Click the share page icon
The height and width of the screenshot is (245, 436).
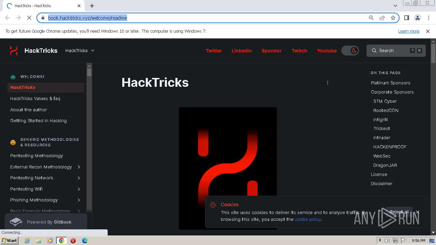(382, 18)
